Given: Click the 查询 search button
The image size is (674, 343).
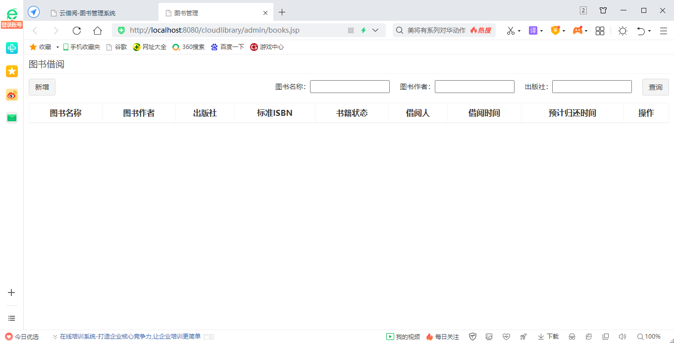Looking at the screenshot, I should point(656,87).
